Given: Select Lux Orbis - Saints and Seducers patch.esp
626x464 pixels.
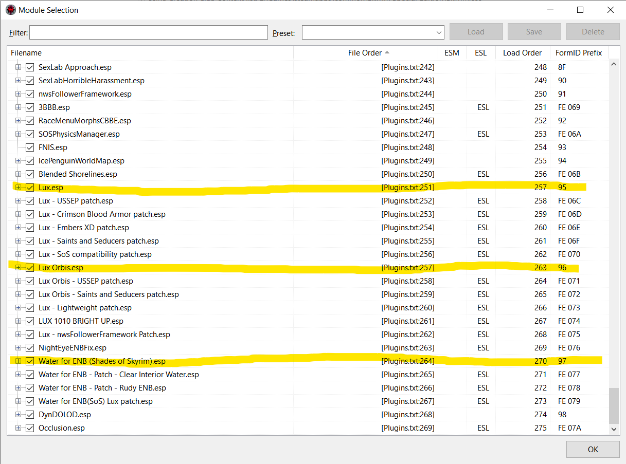Looking at the screenshot, I should 308,294.
